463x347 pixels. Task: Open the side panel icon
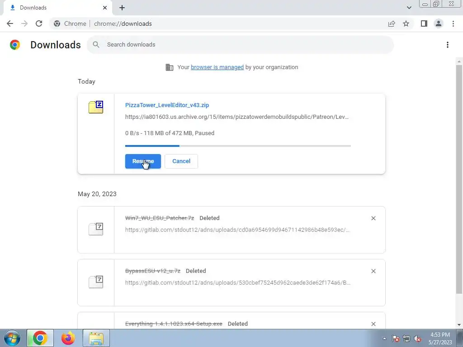point(424,23)
